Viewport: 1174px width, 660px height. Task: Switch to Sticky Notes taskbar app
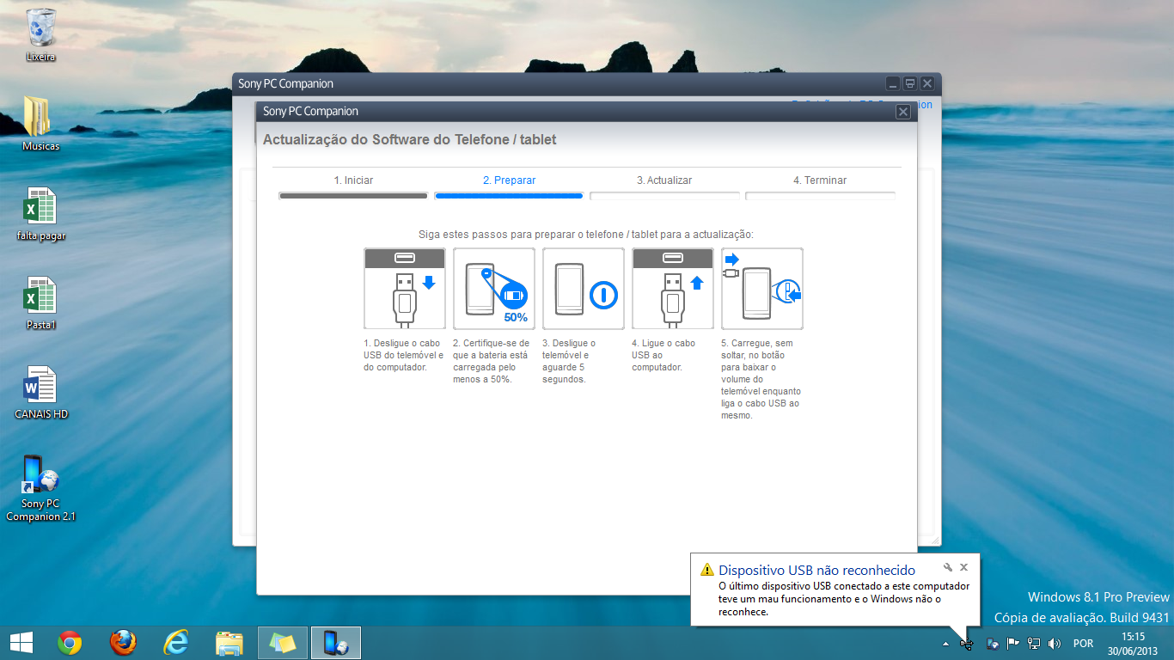click(283, 642)
